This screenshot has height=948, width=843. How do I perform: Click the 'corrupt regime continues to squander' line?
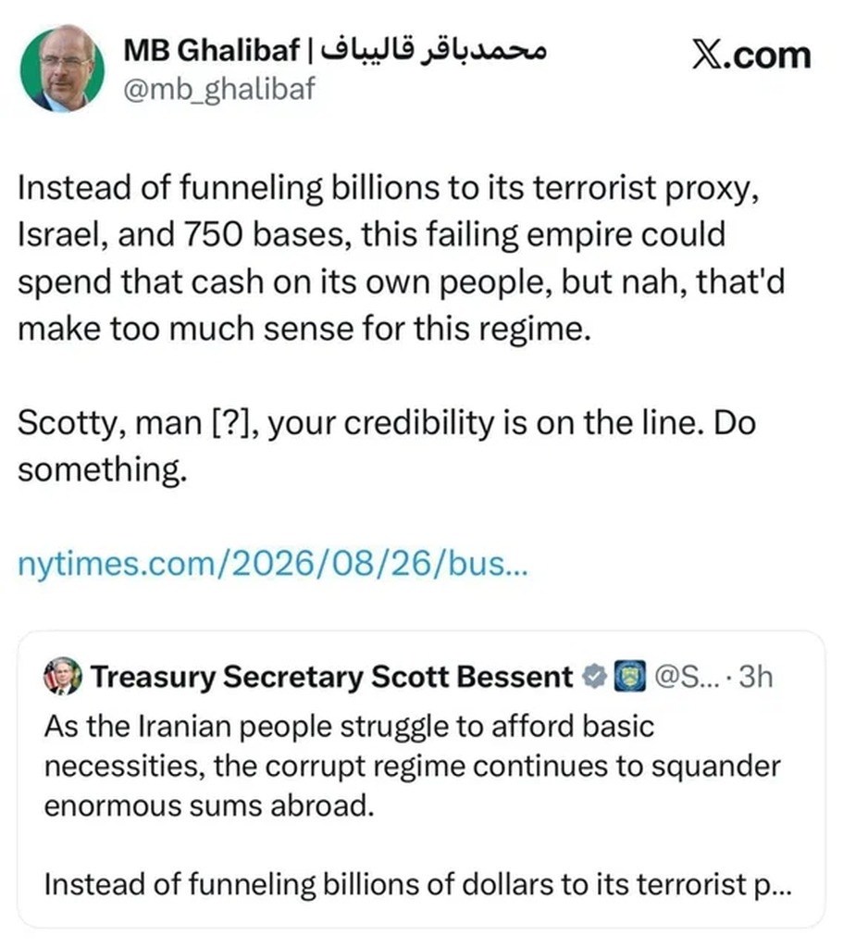point(412,766)
